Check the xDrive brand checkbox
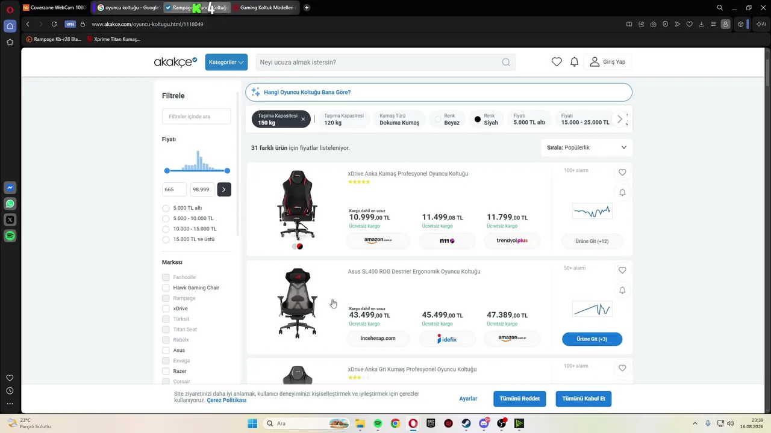771x433 pixels. 166,309
